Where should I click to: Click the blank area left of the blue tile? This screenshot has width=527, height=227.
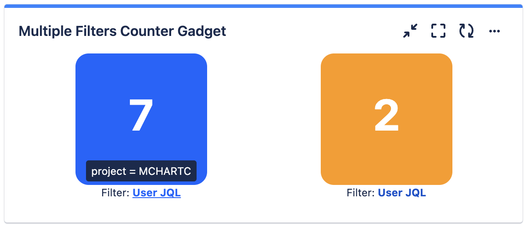[x=39, y=118]
